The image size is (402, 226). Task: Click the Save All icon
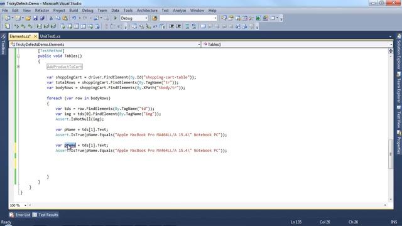pyautogui.click(x=42, y=18)
